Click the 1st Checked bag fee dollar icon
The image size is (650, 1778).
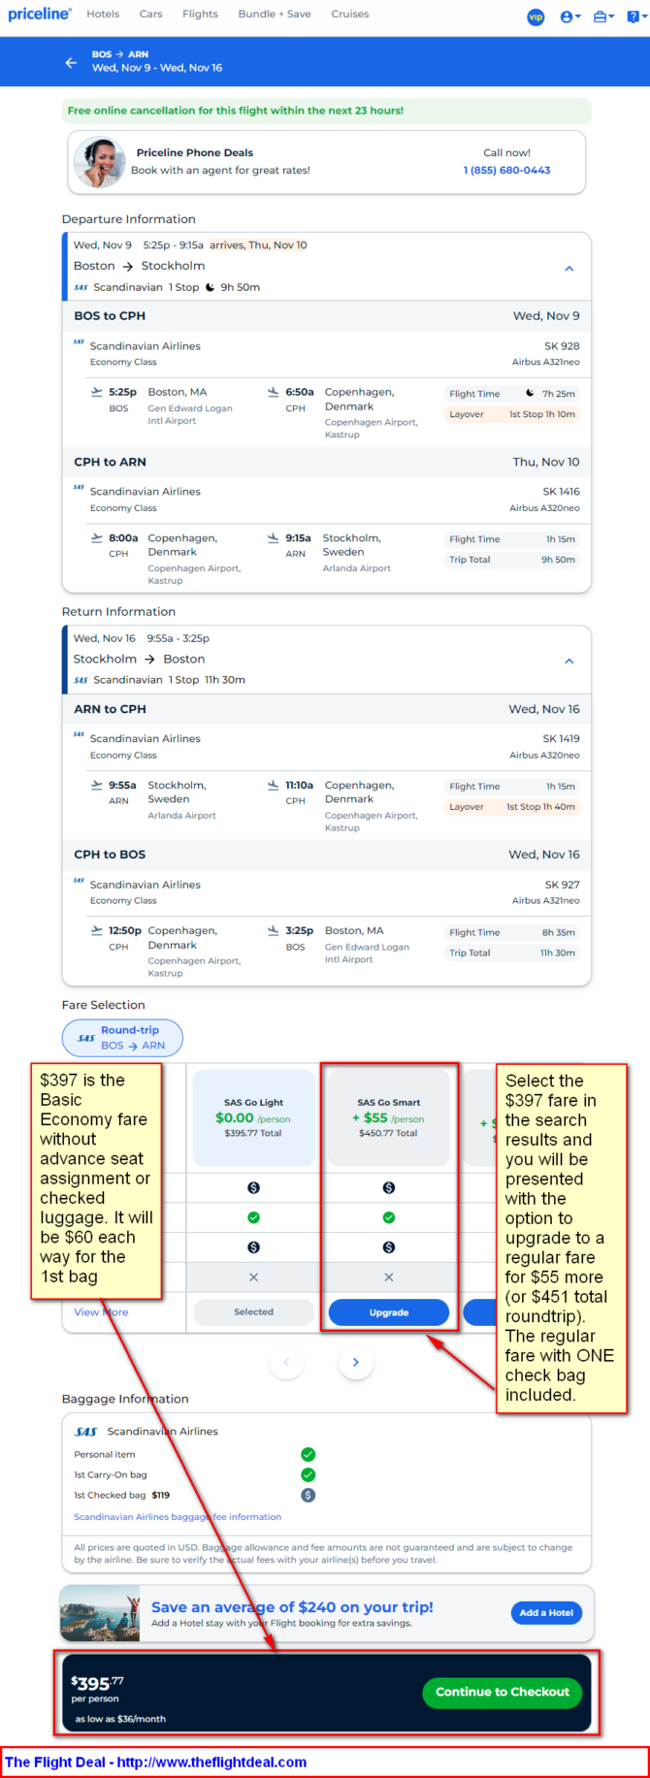coord(308,1495)
